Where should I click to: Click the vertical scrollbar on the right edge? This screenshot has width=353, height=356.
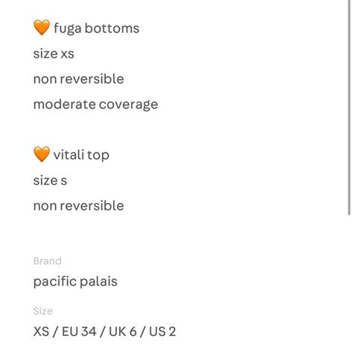click(349, 107)
